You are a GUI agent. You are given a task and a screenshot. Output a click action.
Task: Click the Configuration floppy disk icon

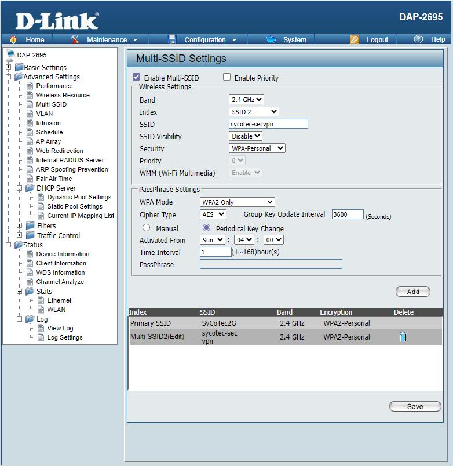pyautogui.click(x=172, y=39)
